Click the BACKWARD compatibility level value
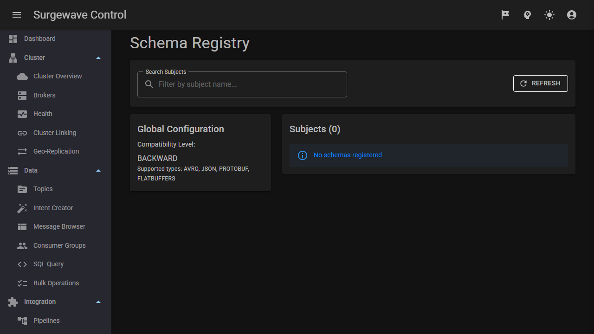This screenshot has width=594, height=334. pos(157,158)
